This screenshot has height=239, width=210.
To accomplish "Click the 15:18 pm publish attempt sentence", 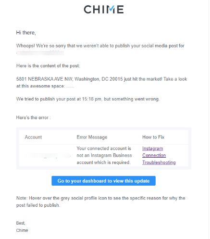I will (88, 99).
